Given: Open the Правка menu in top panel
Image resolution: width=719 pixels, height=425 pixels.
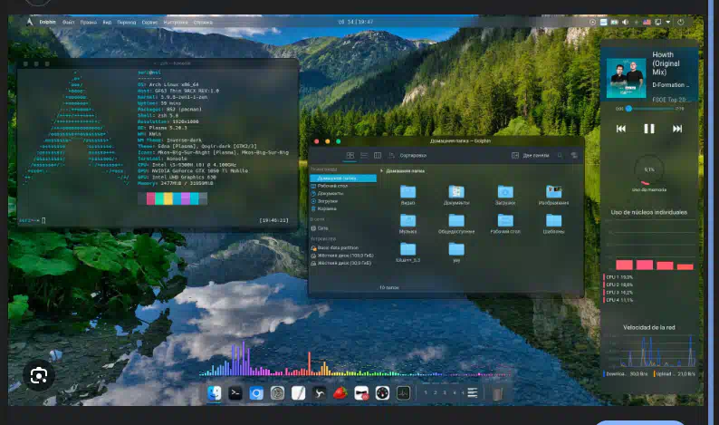Looking at the screenshot, I should click(89, 22).
